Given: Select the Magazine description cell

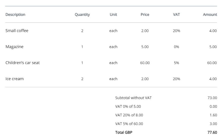Looking at the screenshot, I should point(14,47).
